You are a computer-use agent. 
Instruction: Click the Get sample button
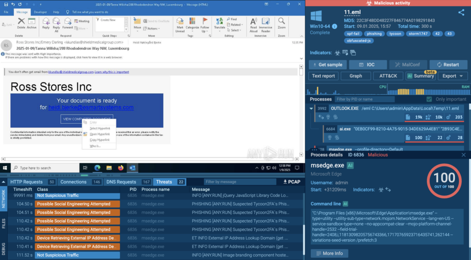pyautogui.click(x=327, y=65)
